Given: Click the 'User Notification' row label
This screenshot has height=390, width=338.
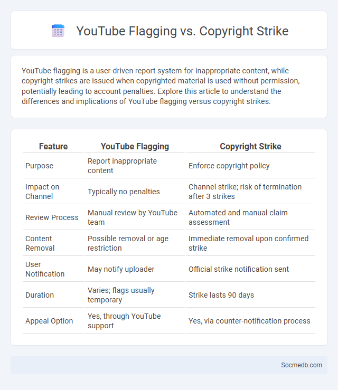Looking at the screenshot, I should [45, 269].
